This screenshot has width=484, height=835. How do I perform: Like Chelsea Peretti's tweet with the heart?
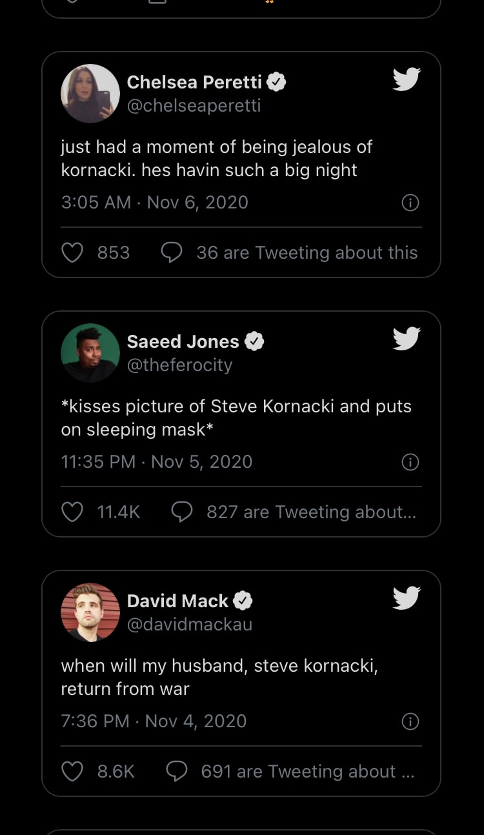click(72, 253)
